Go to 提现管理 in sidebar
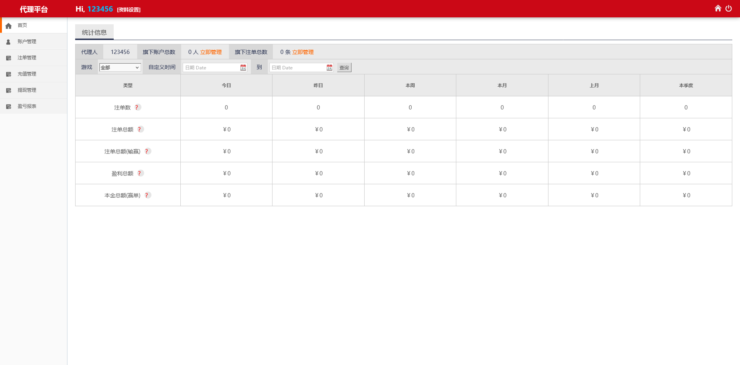This screenshot has width=740, height=365. tap(27, 90)
